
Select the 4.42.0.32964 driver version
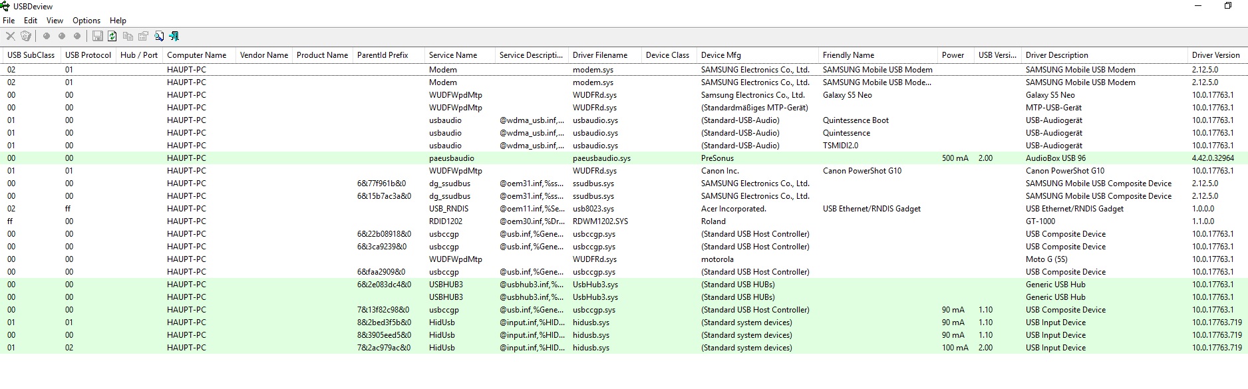click(1213, 158)
